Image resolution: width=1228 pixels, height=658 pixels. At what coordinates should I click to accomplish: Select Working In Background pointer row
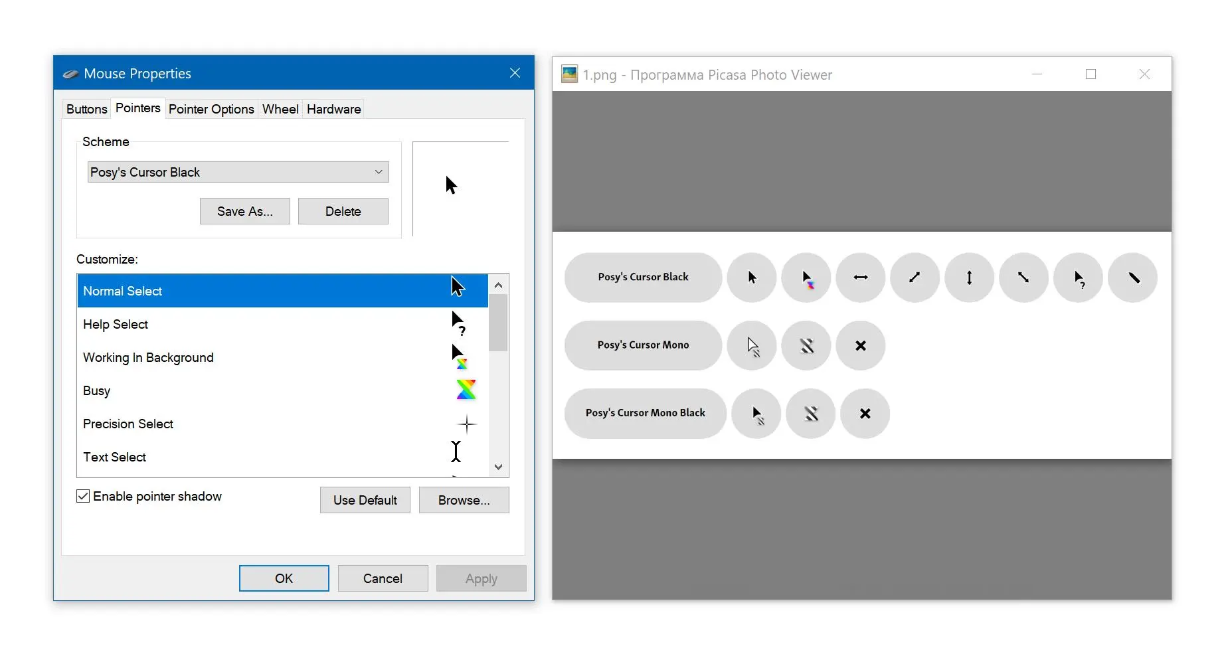point(282,357)
